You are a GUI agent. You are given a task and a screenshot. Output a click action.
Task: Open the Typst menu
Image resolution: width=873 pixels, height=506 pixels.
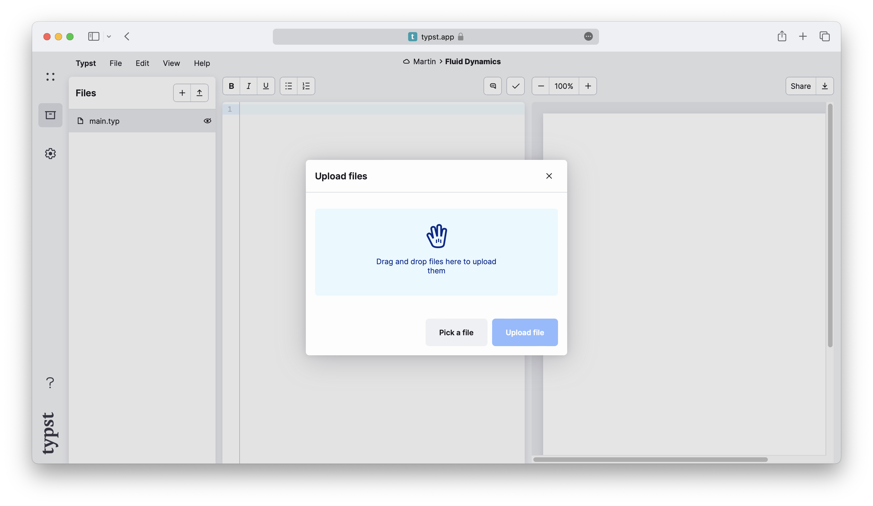click(86, 63)
